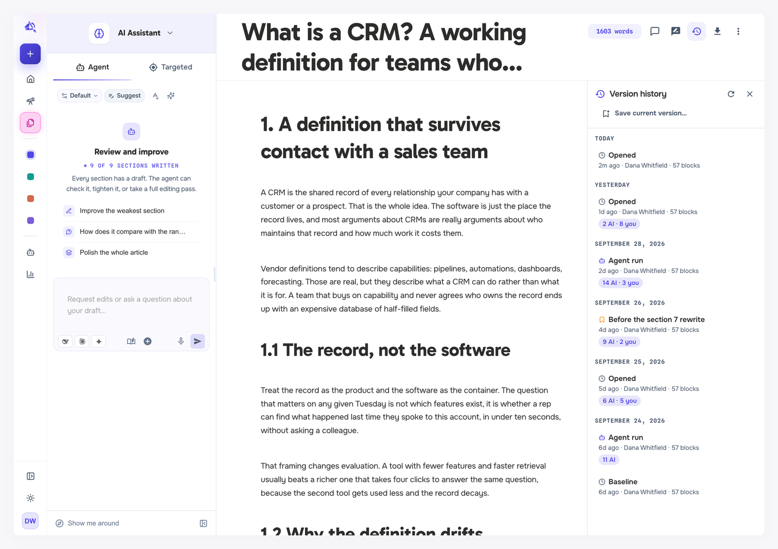Send the message with arrow button
Image resolution: width=778 pixels, height=549 pixels.
click(197, 341)
